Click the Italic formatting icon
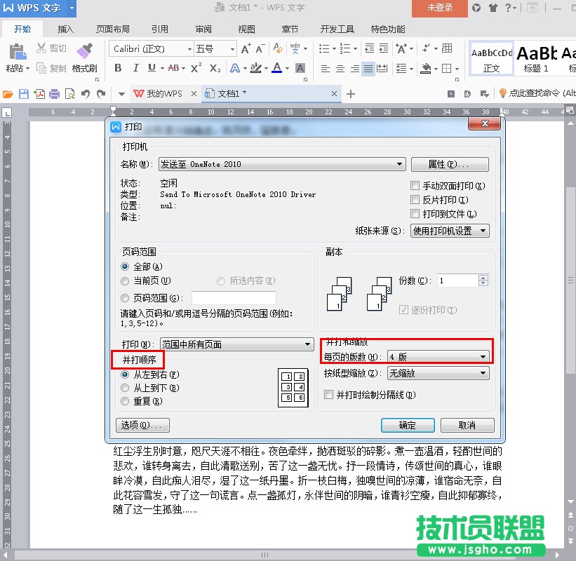 click(135, 68)
